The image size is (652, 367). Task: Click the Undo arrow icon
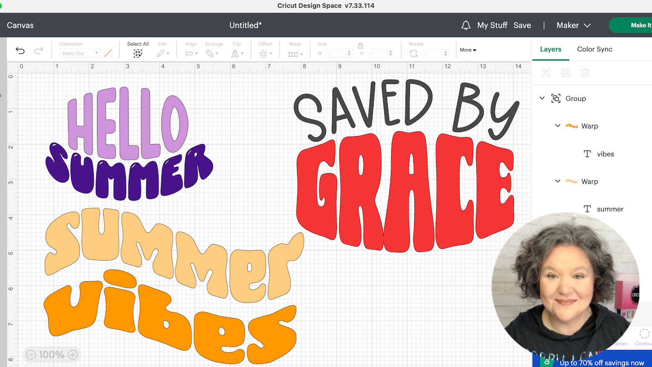20,51
